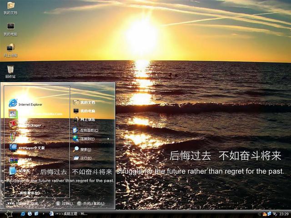Image resolution: width=291 pixels, height=218 pixels.
Task: Select the 回收站 recycle bin desktop icon
Action: point(10,72)
